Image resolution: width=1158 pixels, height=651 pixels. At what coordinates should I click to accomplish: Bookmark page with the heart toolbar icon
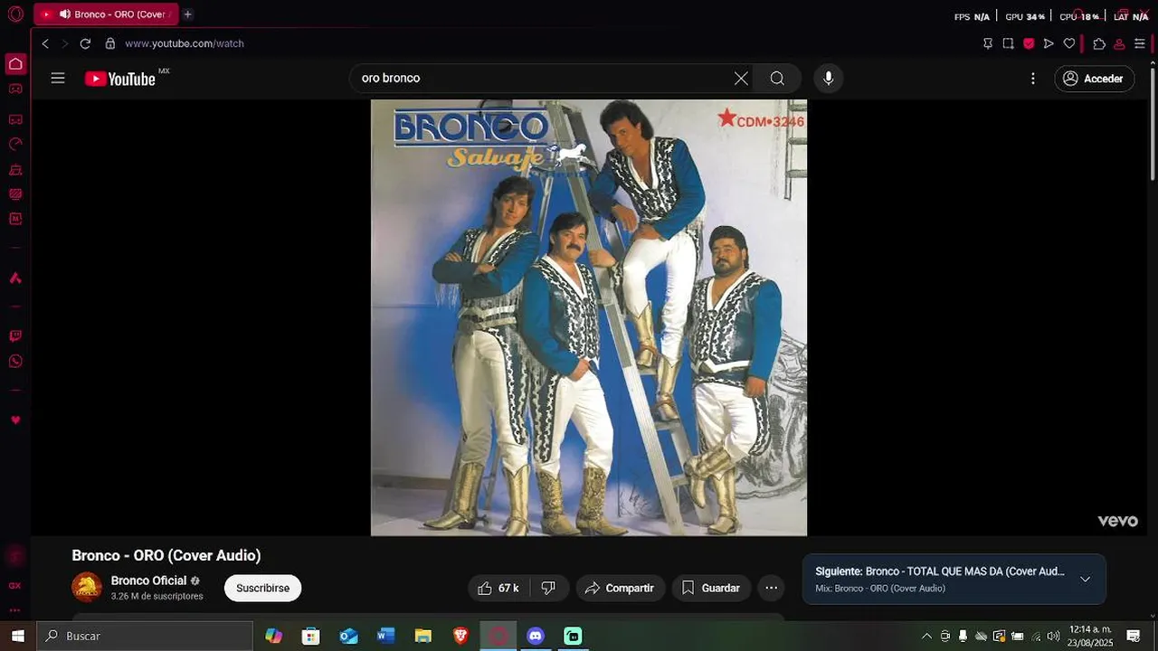tap(1069, 43)
